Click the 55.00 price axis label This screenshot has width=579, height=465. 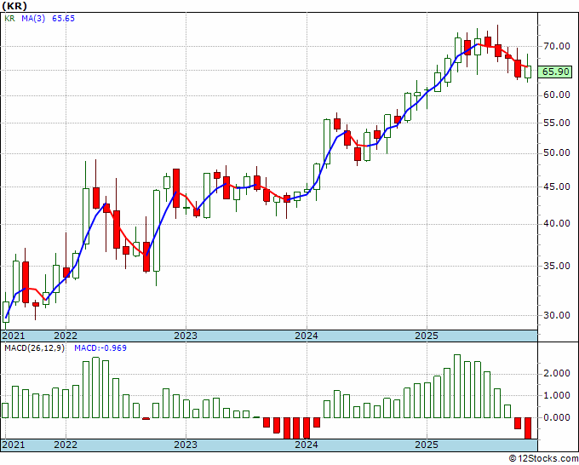coord(557,123)
